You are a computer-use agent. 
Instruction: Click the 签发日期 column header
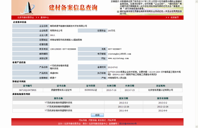(x=123, y=98)
